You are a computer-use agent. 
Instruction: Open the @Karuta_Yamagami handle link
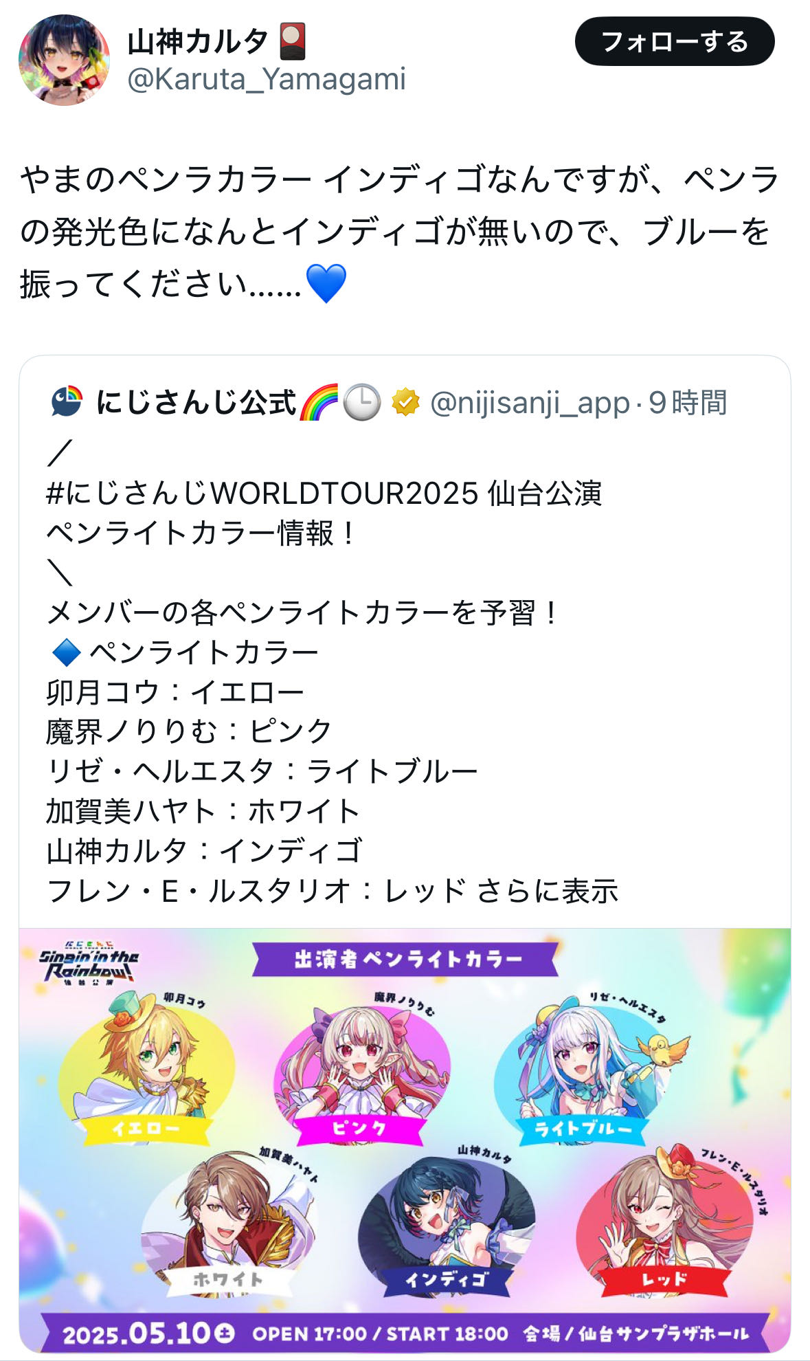click(267, 79)
